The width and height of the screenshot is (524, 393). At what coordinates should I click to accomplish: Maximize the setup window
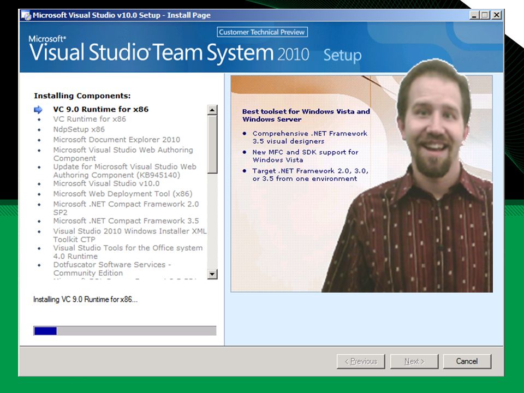tap(485, 15)
